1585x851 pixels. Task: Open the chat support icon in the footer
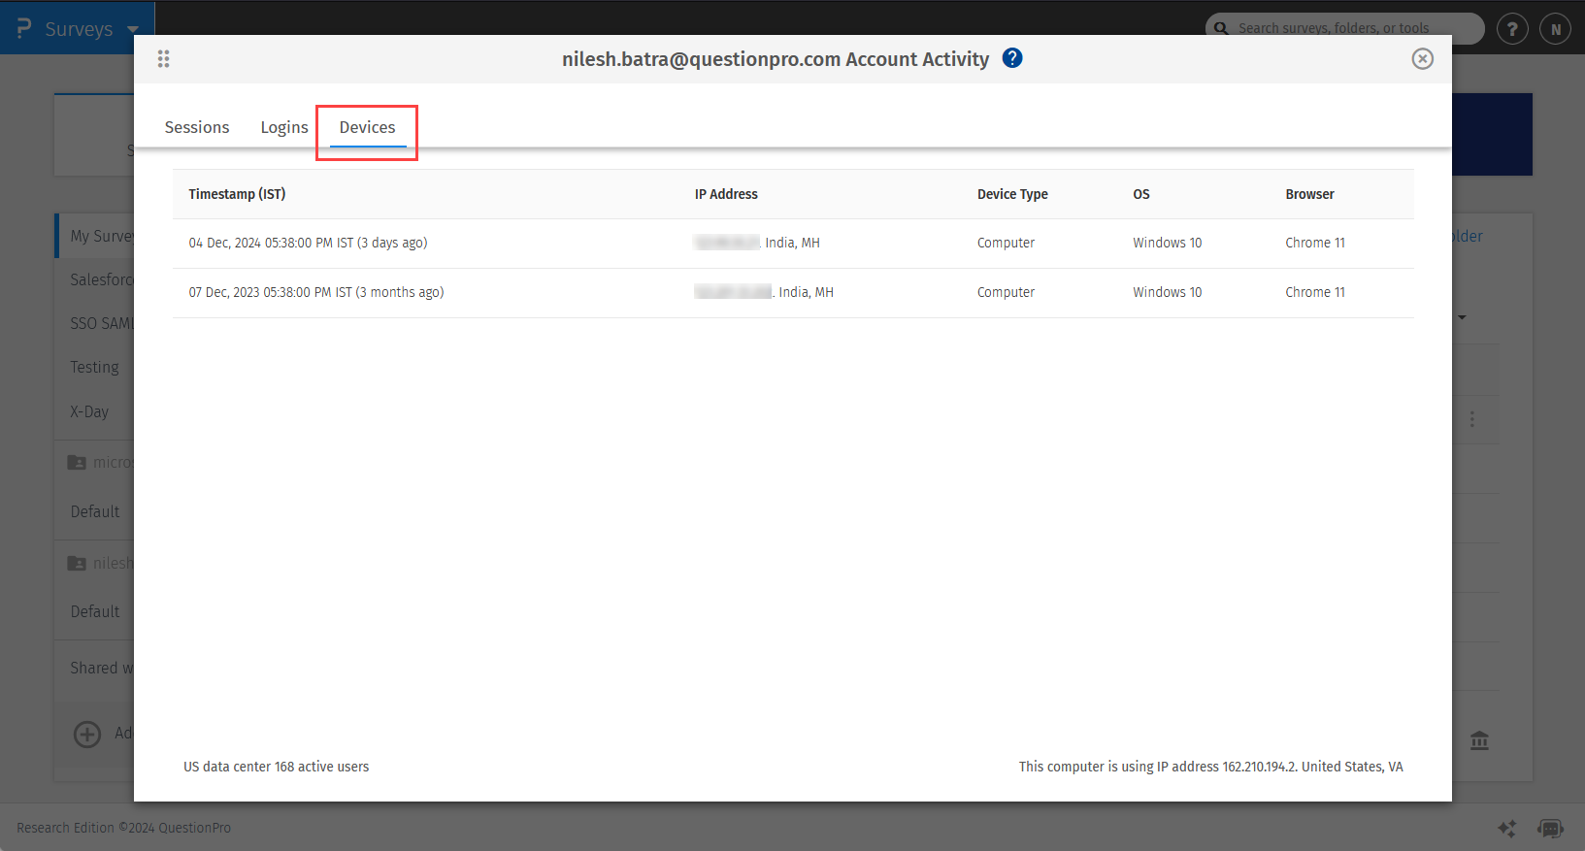pyautogui.click(x=1550, y=828)
